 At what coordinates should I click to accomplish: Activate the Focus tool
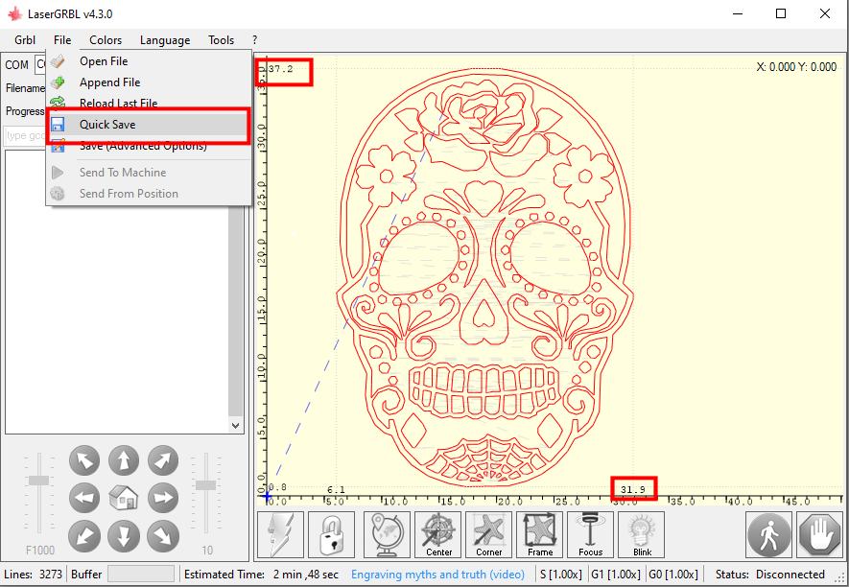(591, 534)
